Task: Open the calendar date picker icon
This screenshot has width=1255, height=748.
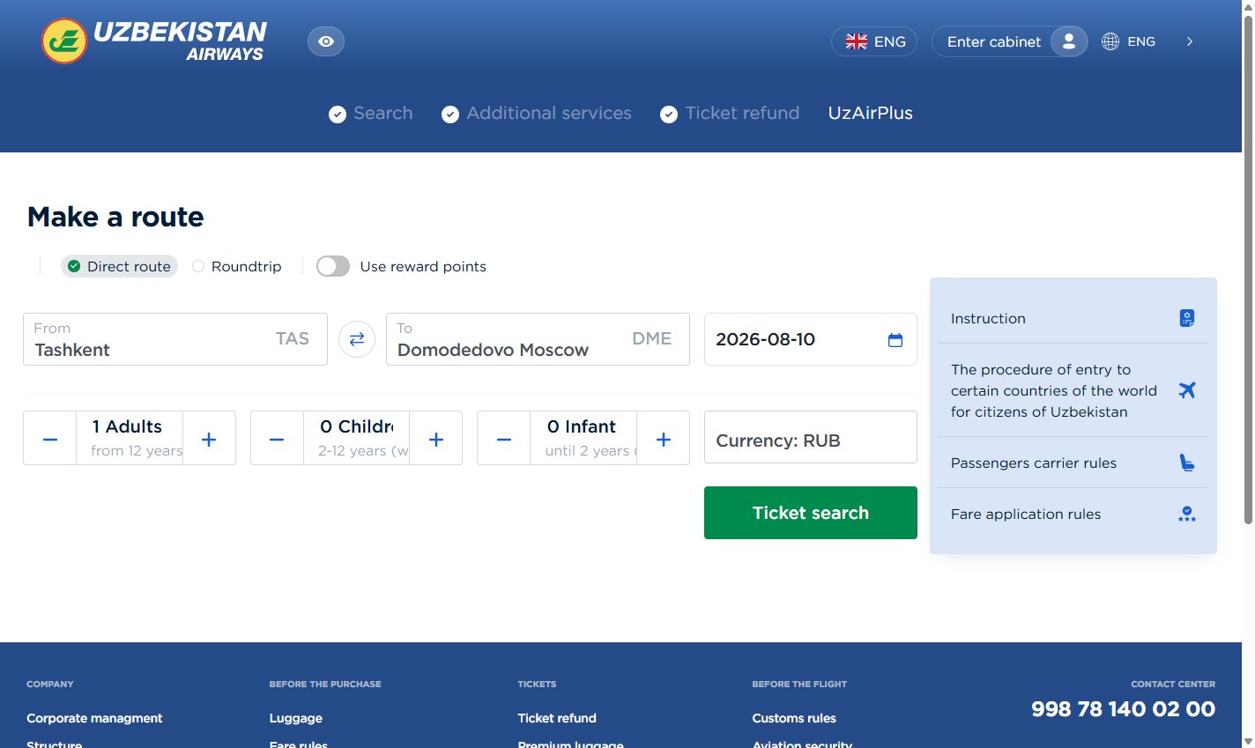Action: 895,340
